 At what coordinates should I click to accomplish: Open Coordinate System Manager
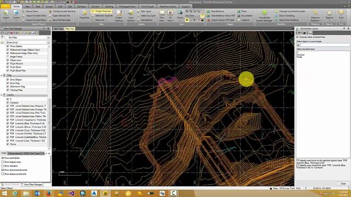(264, 16)
